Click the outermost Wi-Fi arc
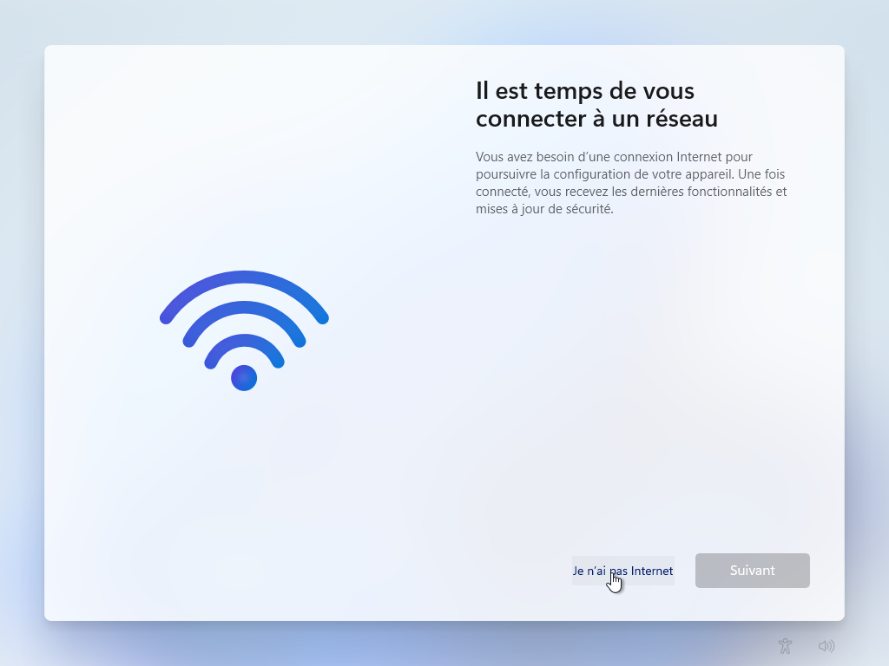The image size is (889, 666). (244, 278)
